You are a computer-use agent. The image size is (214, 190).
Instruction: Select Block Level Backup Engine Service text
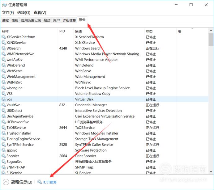[x=102, y=88]
